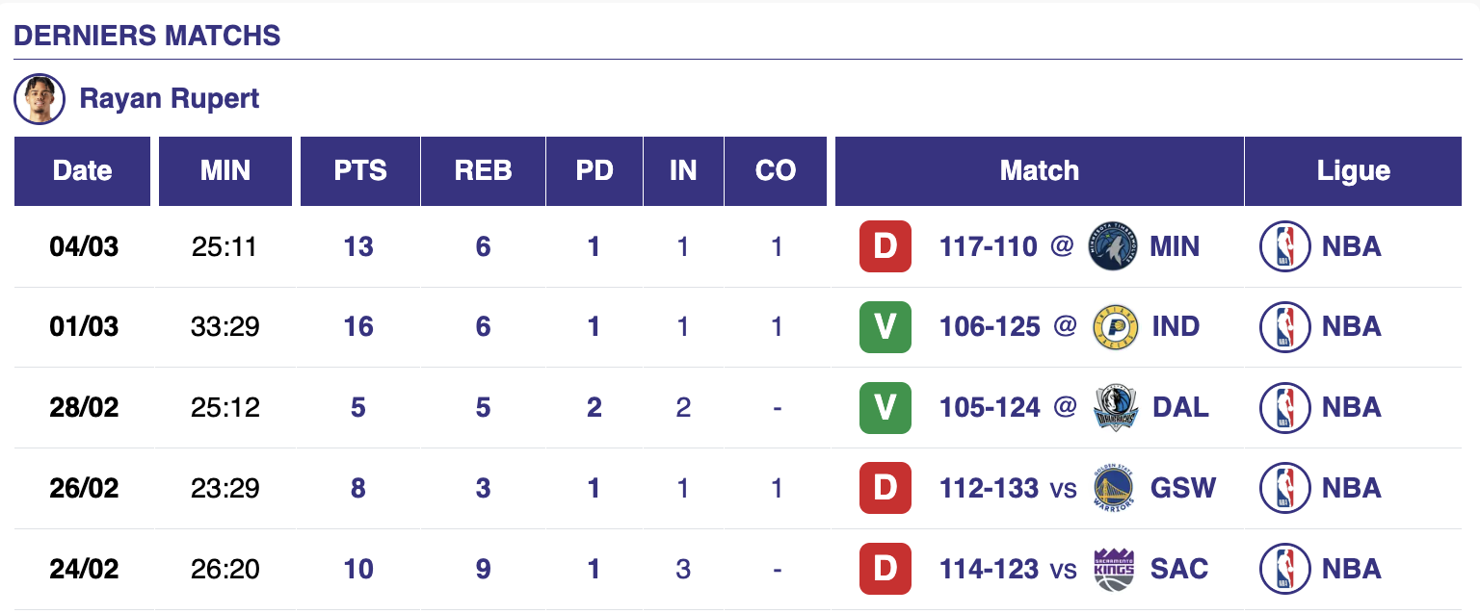Click the Dallas Mavericks team logo
Screen dimensions: 1480x614
[1116, 408]
